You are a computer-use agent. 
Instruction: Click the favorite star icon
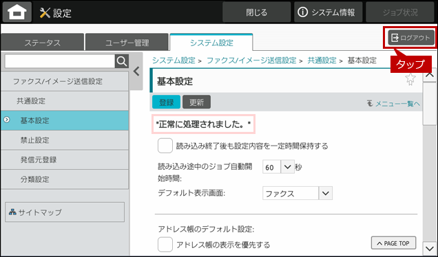pyautogui.click(x=410, y=79)
